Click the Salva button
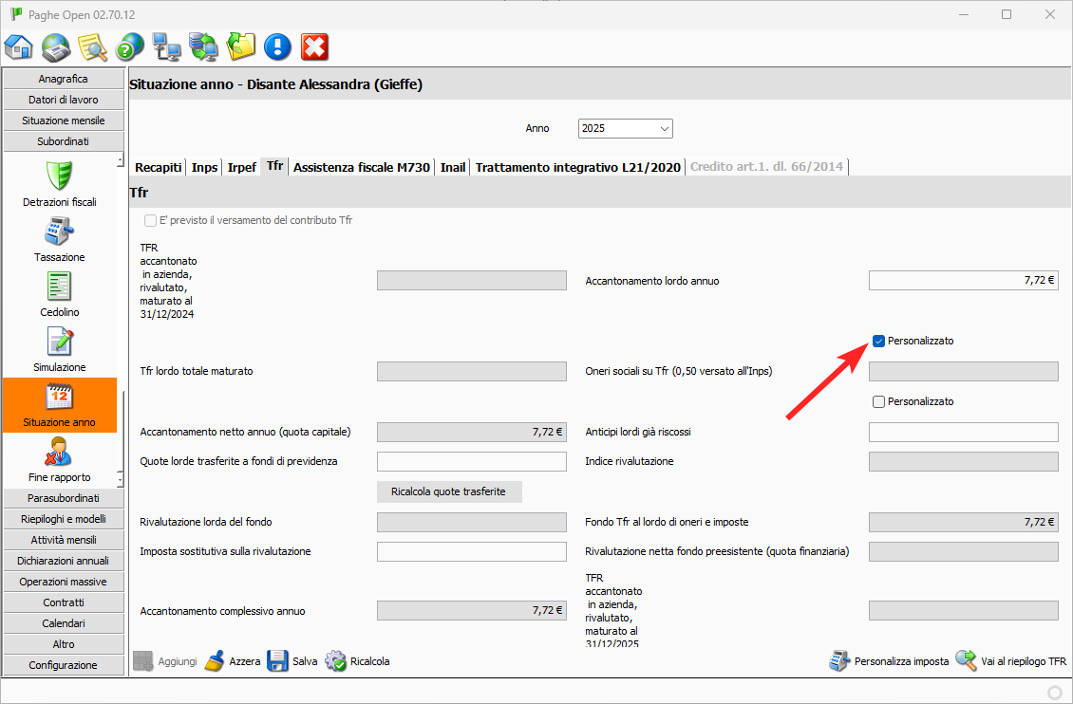Screen dimensions: 1073x704 coord(292,661)
